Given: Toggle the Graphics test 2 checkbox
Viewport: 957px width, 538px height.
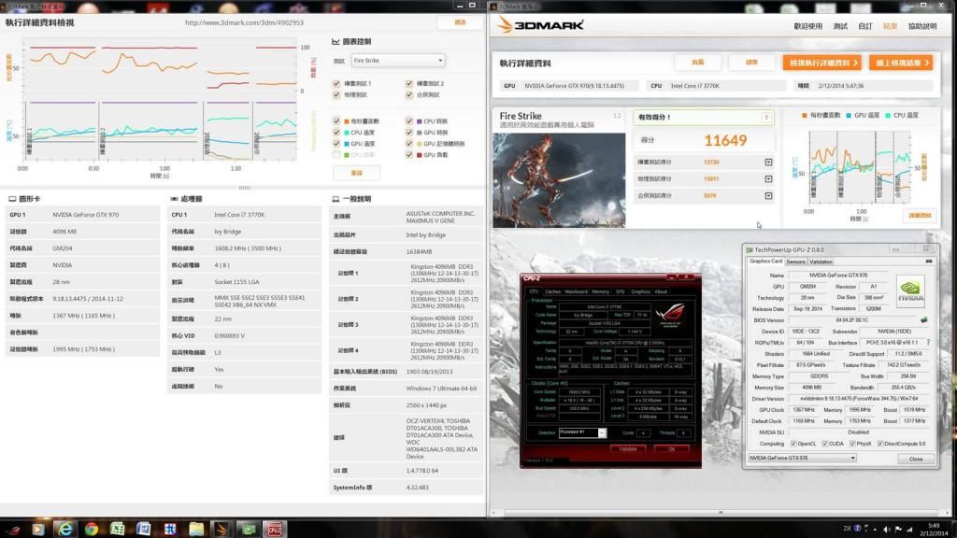Looking at the screenshot, I should point(409,83).
